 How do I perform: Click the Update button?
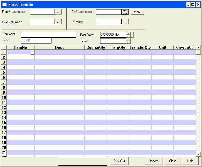click(153, 161)
